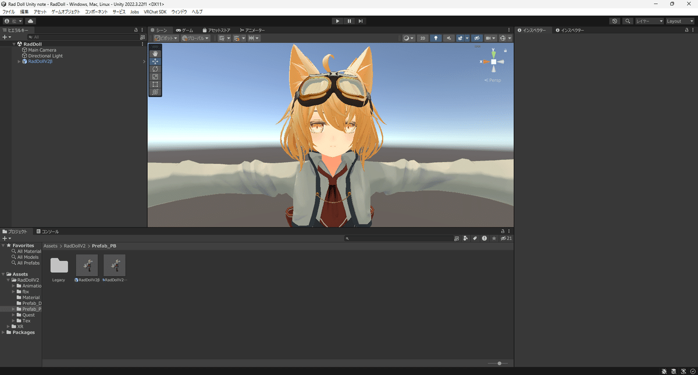Open the Pivot handle position dropdown
698x375 pixels.
pyautogui.click(x=166, y=38)
